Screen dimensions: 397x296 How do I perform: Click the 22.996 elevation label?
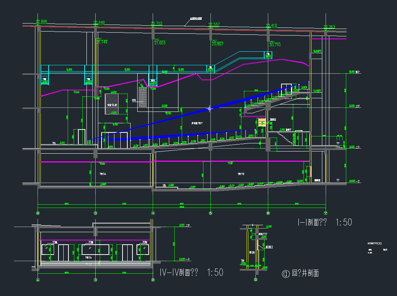tap(41, 22)
